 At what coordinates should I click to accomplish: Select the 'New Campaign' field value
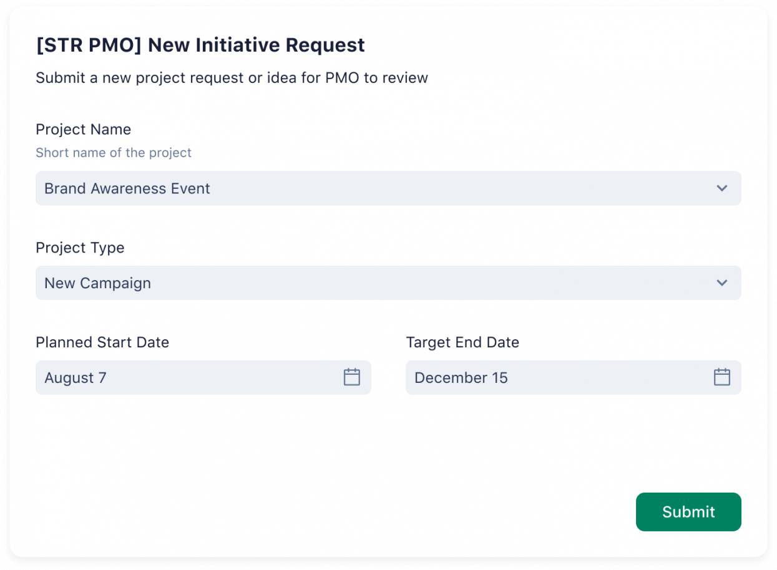point(388,283)
